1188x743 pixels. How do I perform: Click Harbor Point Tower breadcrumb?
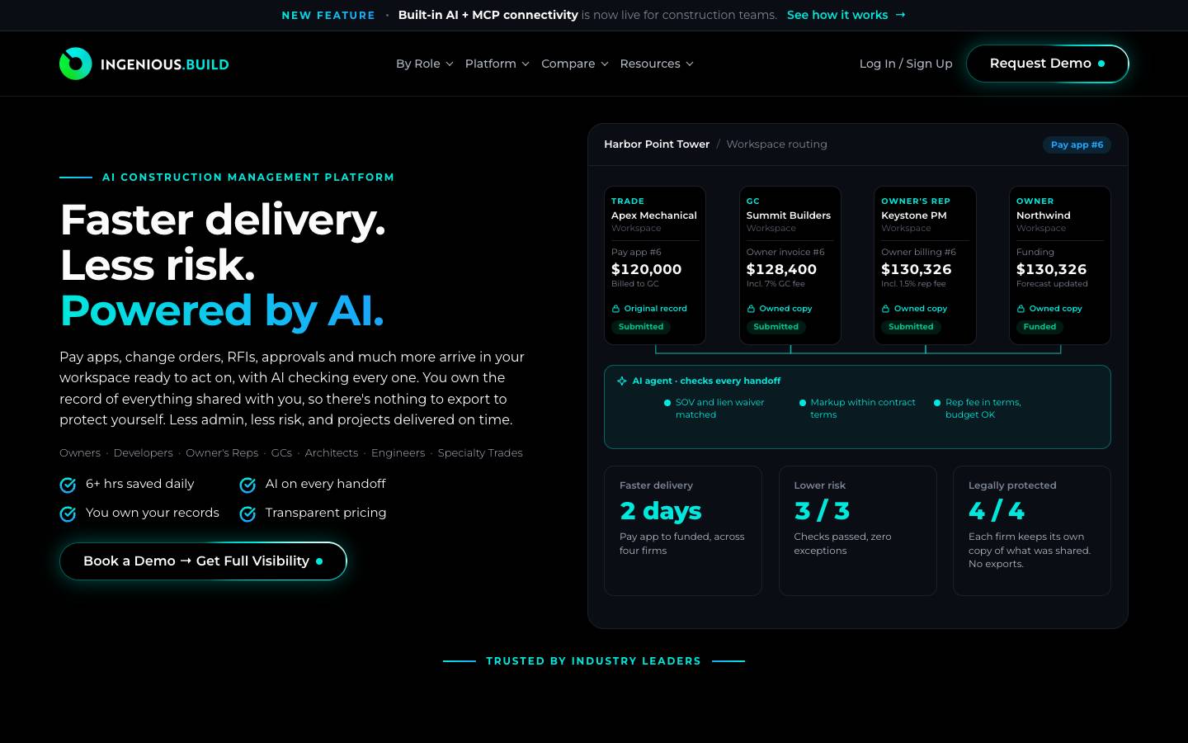click(x=657, y=144)
